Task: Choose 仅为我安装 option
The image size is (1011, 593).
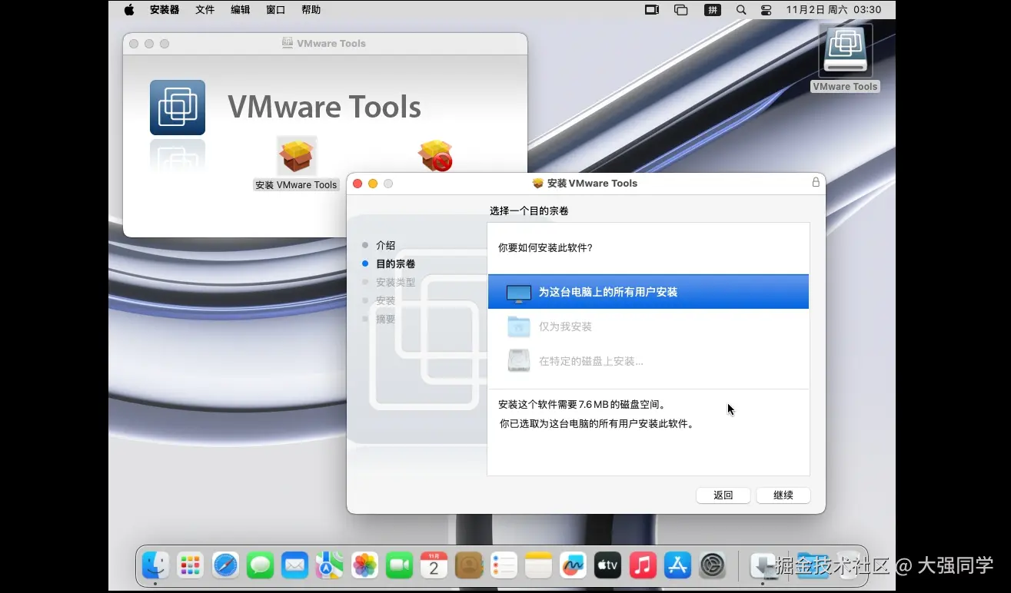Action: point(648,326)
